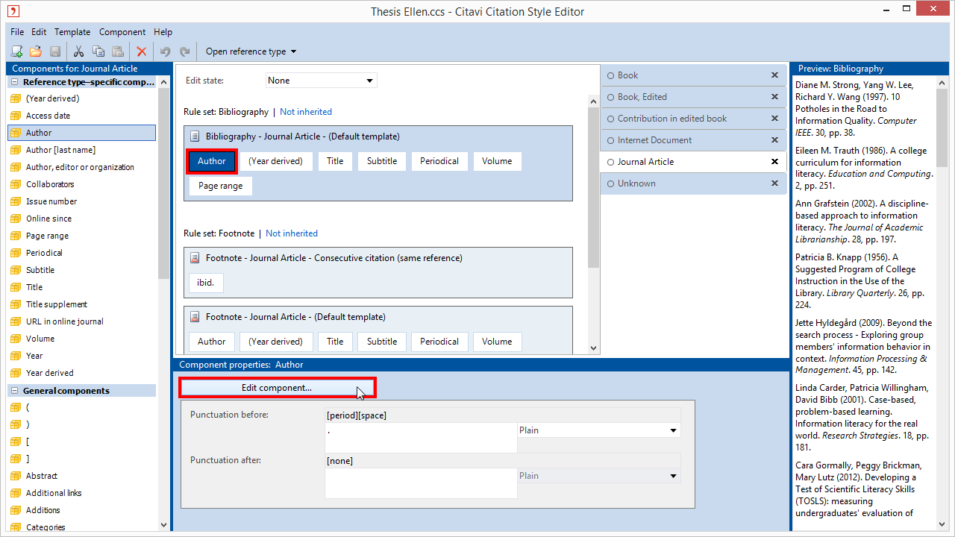Click the Bibliography template document icon
The height and width of the screenshot is (537, 955).
195,136
